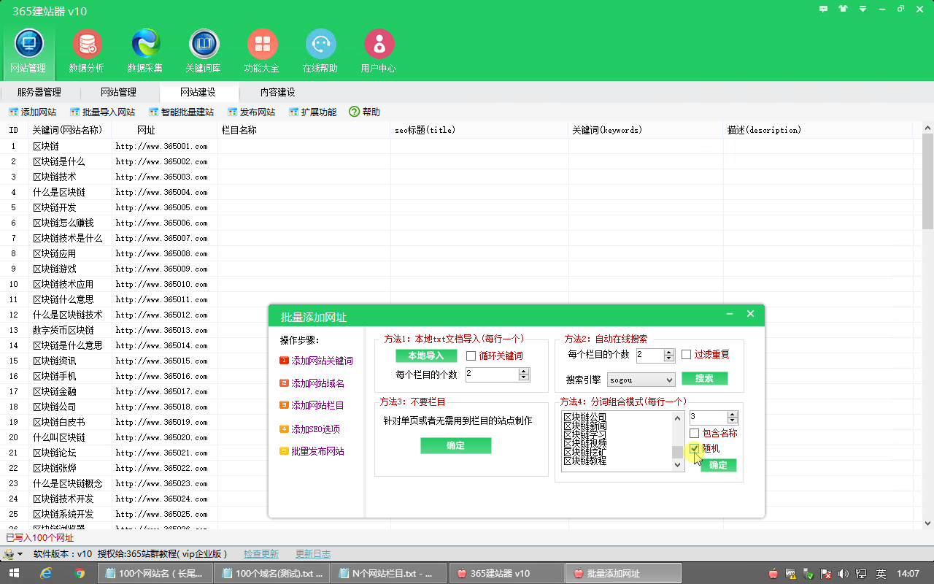Click the 批量导入网站 toolbar item
The width and height of the screenshot is (934, 584).
pos(103,112)
